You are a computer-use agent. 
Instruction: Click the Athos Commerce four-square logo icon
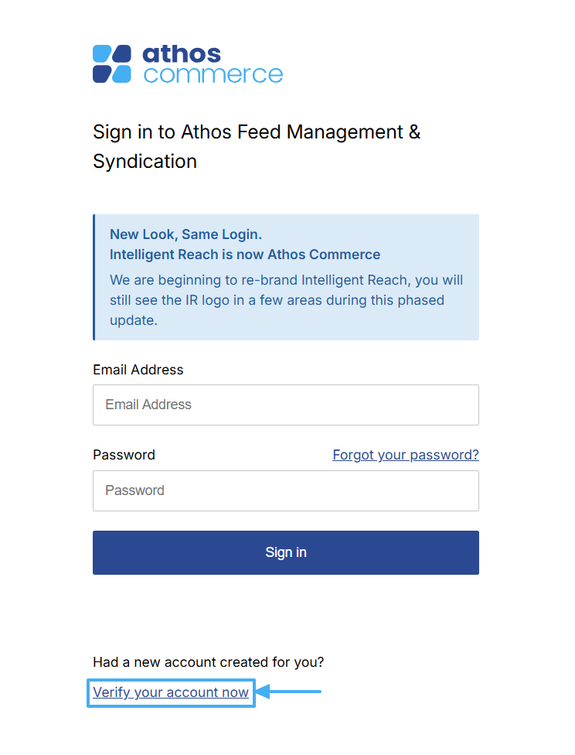click(112, 64)
